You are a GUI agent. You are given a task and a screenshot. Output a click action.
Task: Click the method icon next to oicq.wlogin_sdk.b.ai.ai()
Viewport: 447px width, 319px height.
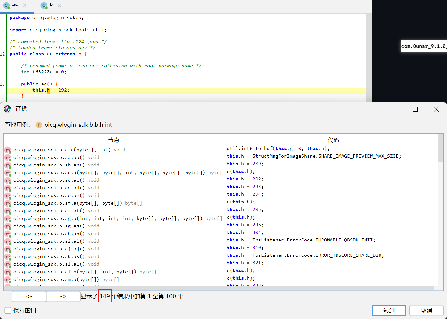click(x=8, y=241)
